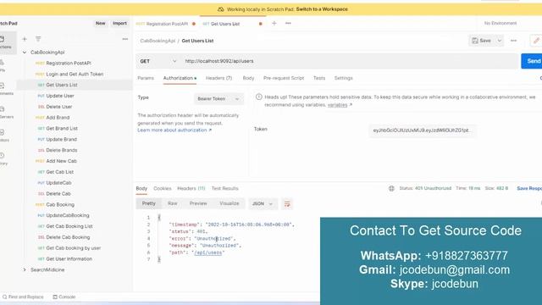Open the Console in status bar
Image resolution: width=542 pixels, height=305 pixels.
point(64,297)
